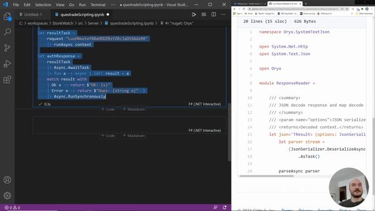Image resolution: width=375 pixels, height=211 pixels.
Task: Open the browser three-dot menu
Action: (x=372, y=9)
